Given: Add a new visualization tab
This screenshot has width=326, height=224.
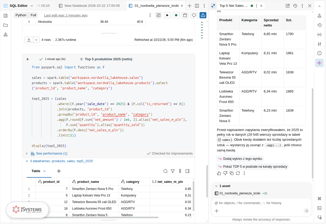Looking at the screenshot, I should pos(59,171).
